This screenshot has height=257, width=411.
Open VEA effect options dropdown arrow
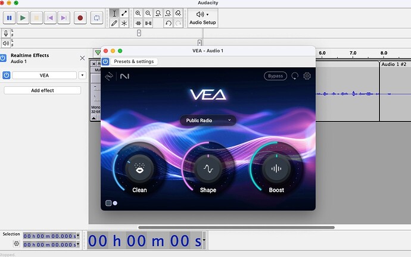point(82,76)
